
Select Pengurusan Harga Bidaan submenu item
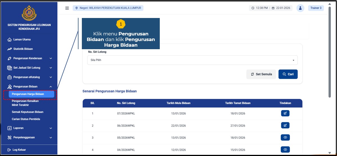[31, 94]
